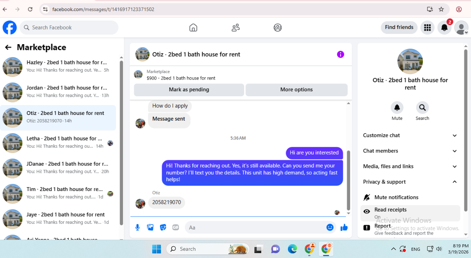Open Microsoft Edge from the taskbar
This screenshot has height=258, width=471.
(x=292, y=249)
